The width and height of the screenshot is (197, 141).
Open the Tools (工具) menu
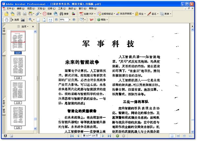62,9
